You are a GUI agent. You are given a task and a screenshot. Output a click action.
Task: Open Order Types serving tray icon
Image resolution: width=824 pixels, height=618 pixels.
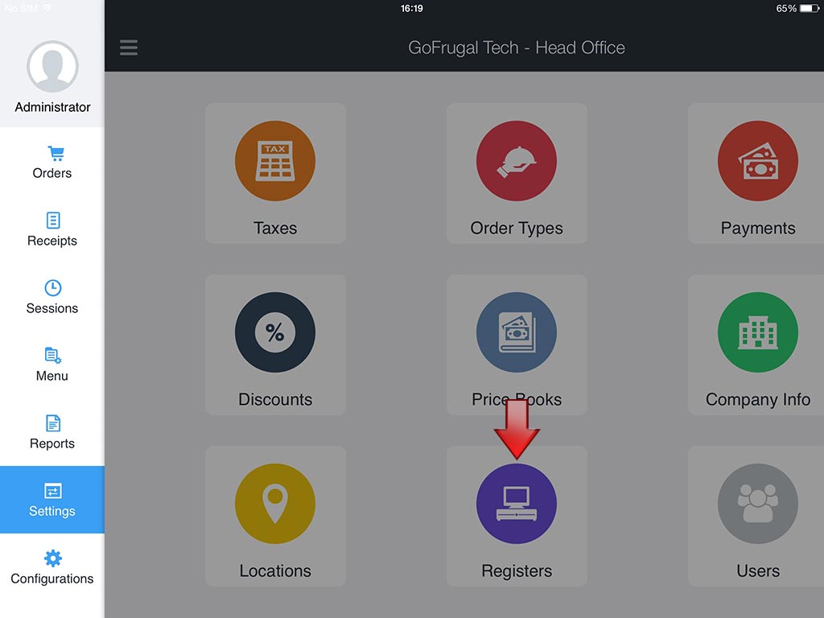click(x=517, y=161)
